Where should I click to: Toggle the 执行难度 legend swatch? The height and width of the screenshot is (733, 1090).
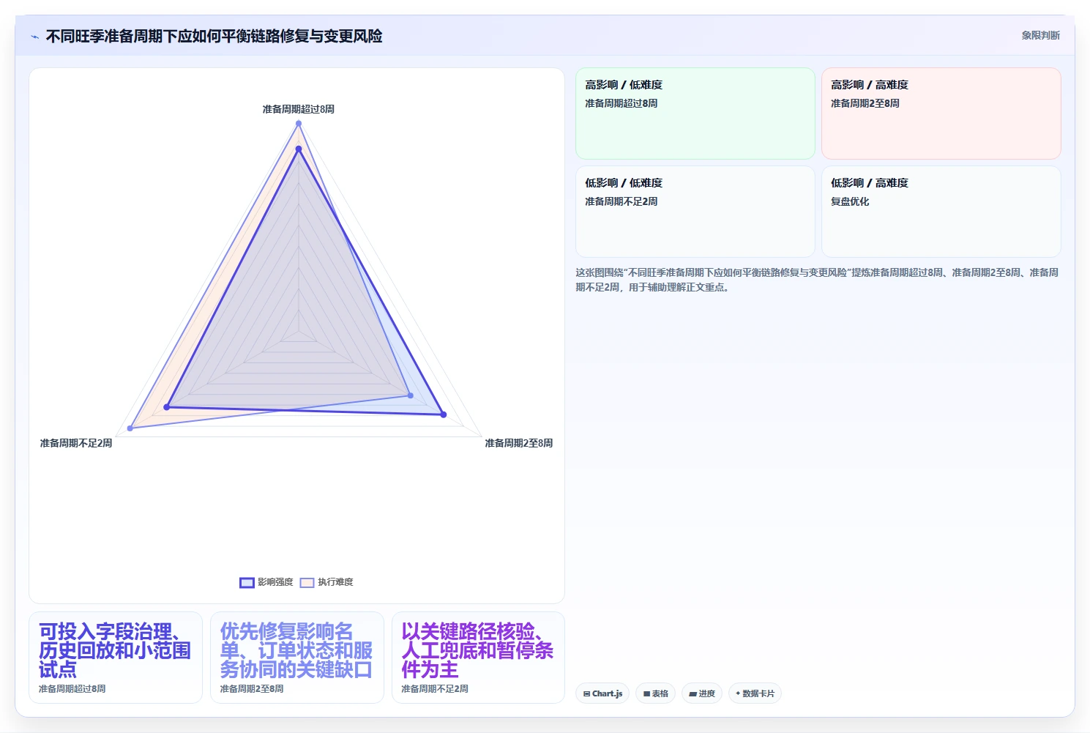click(307, 583)
